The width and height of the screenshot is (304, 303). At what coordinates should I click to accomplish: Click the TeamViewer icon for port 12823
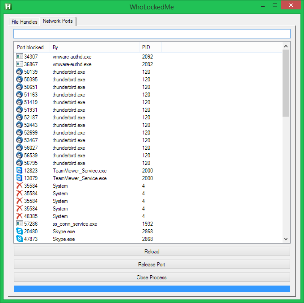click(x=19, y=170)
